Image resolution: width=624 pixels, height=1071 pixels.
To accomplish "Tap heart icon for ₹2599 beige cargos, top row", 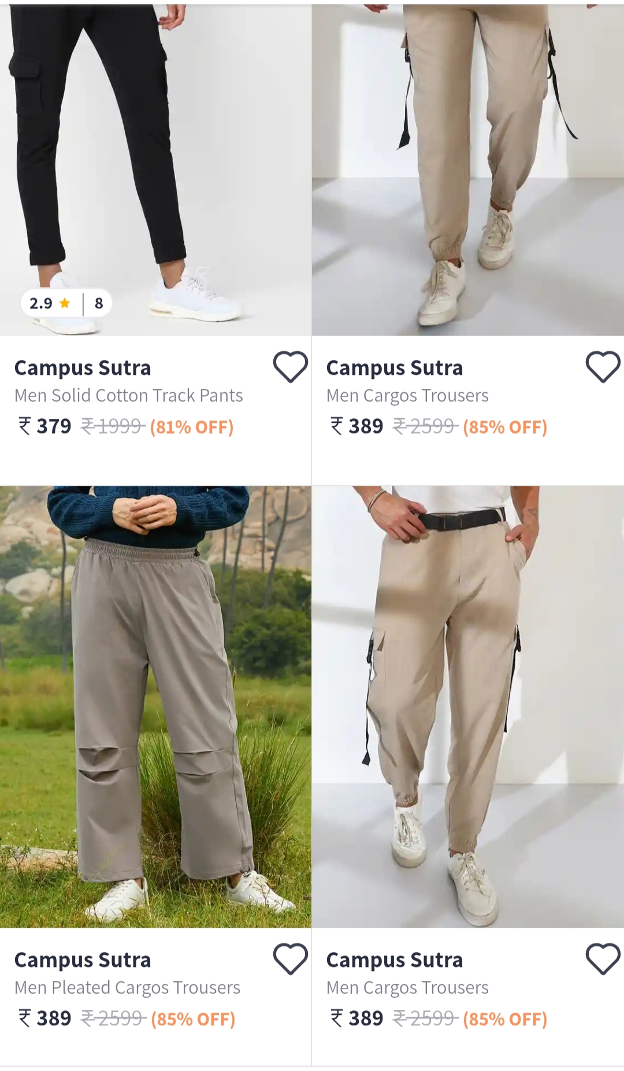I will point(603,367).
